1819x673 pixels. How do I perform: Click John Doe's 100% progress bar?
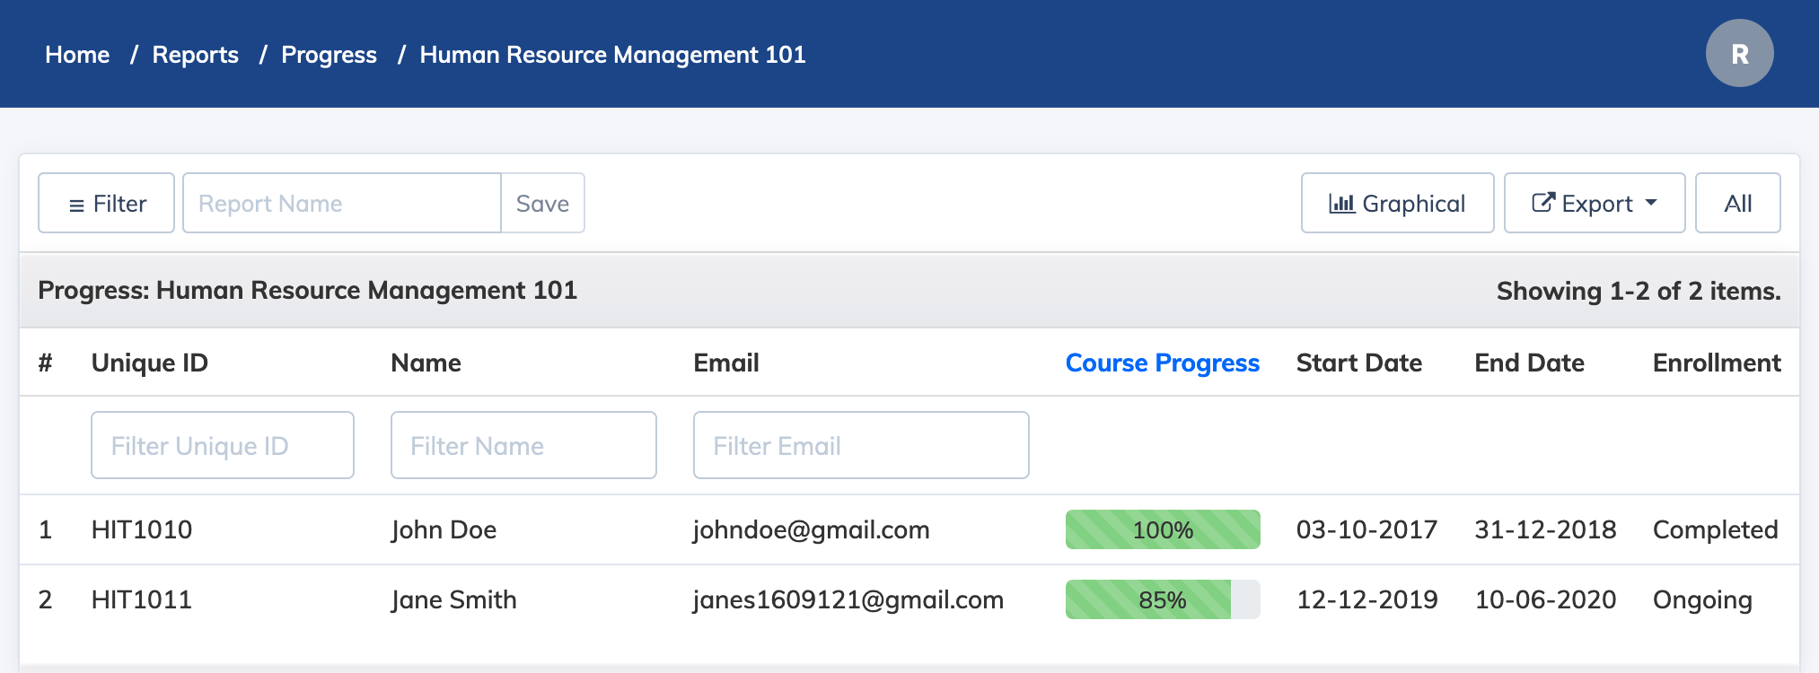coord(1163,529)
